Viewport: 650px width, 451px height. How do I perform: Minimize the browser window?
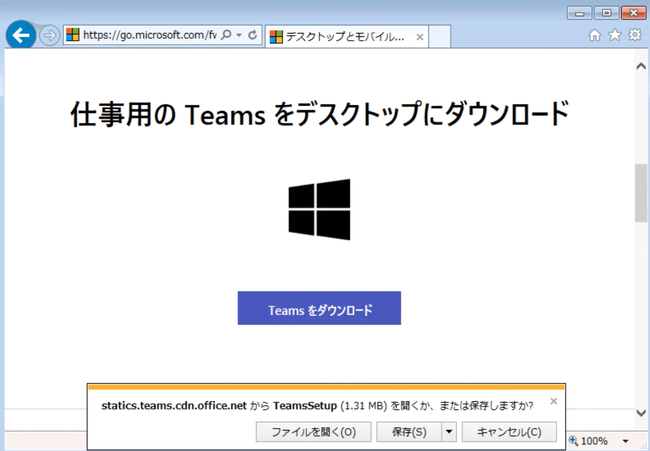point(580,13)
